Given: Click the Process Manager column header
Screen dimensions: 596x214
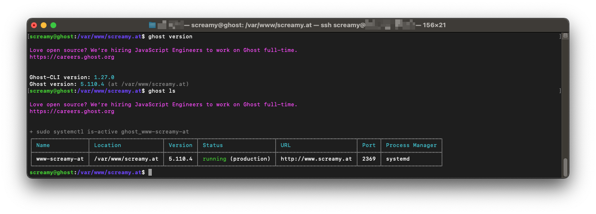Looking at the screenshot, I should pos(411,145).
